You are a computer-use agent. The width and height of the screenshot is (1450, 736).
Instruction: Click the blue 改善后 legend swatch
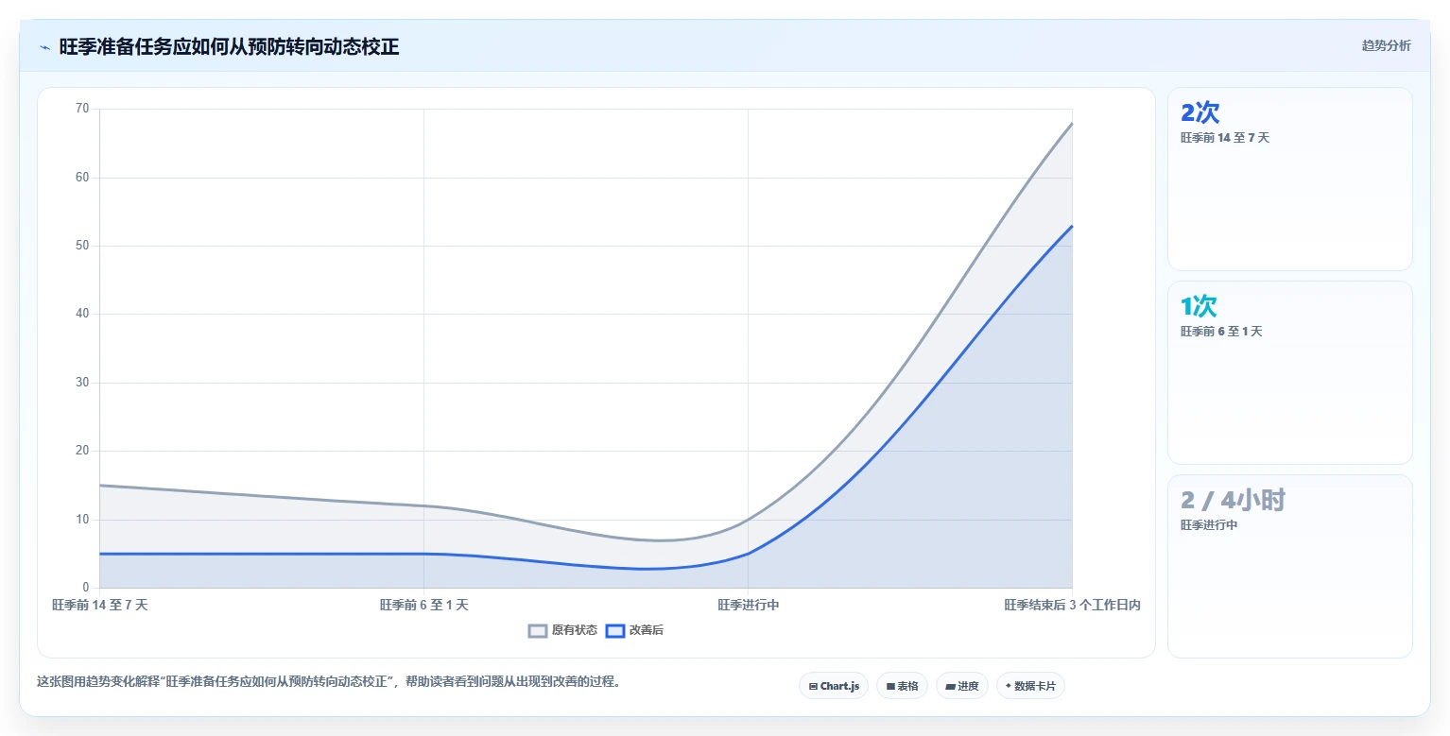615,630
